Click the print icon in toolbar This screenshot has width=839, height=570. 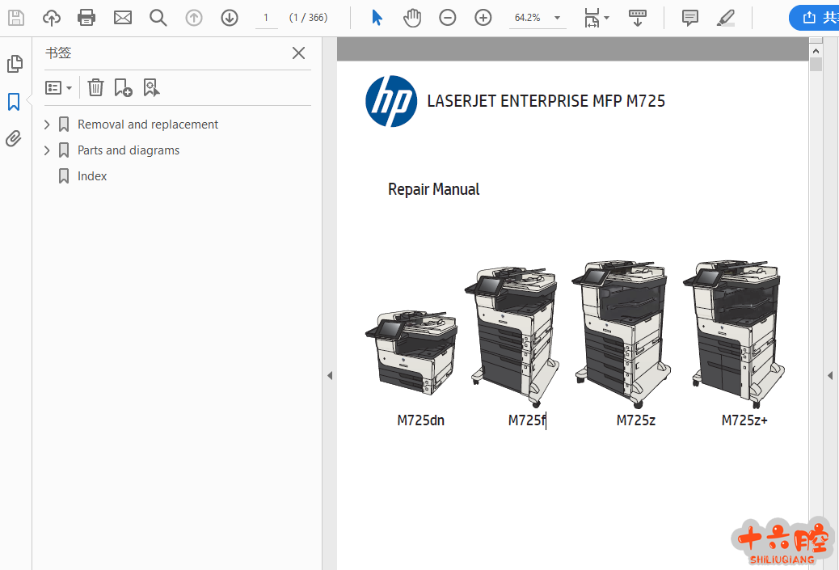click(86, 17)
